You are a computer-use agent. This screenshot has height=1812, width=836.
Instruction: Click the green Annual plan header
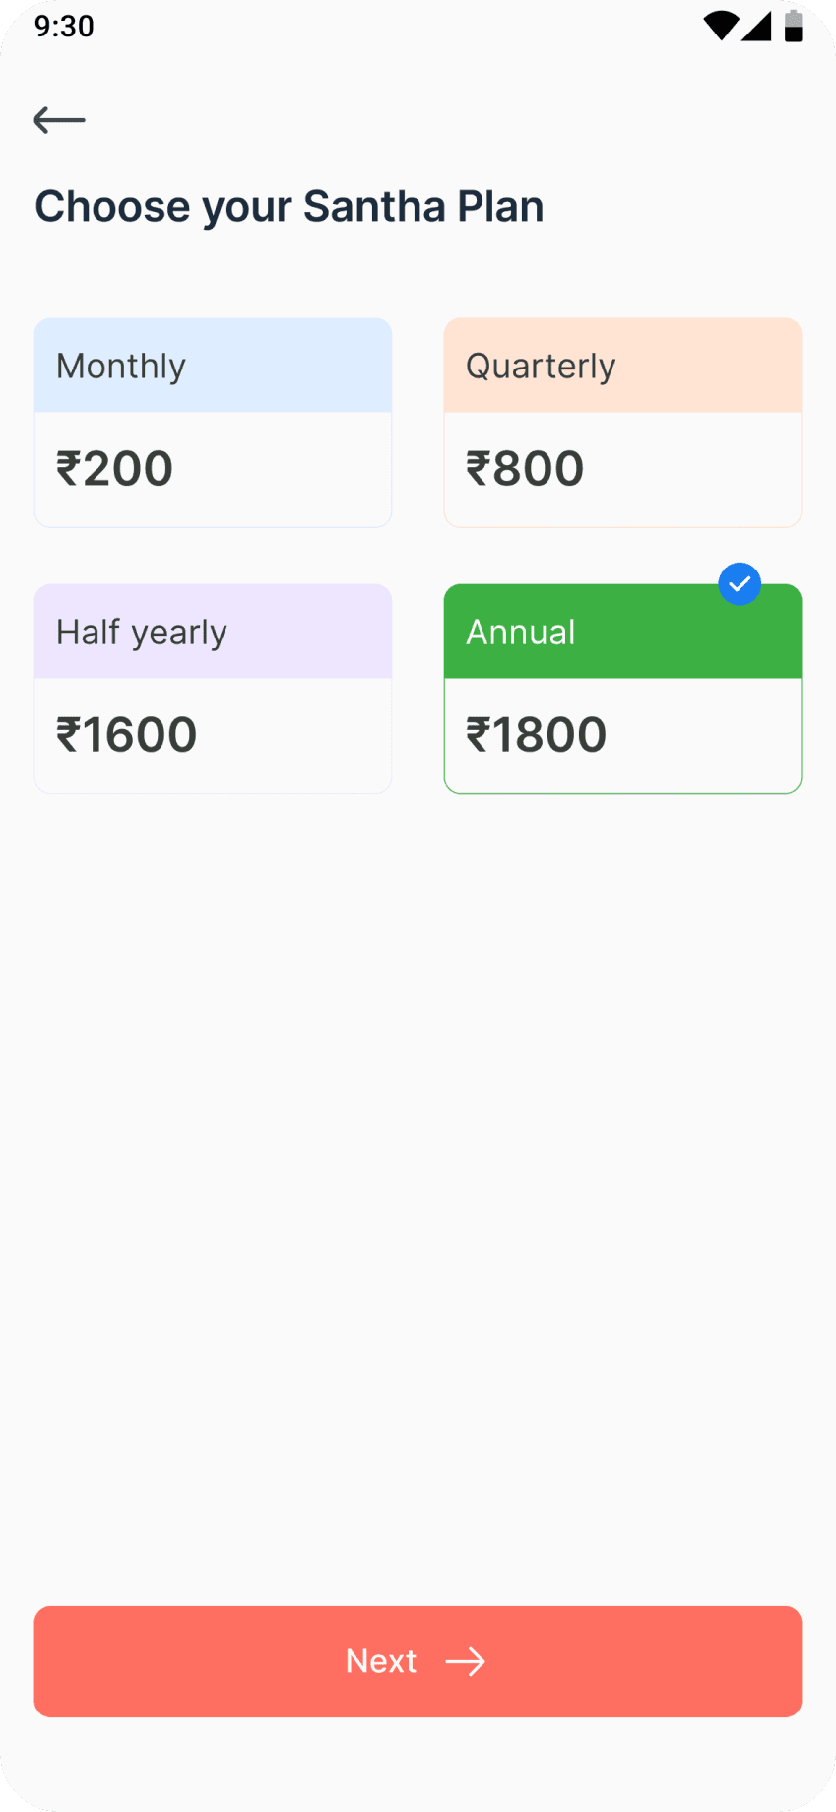[x=622, y=633]
